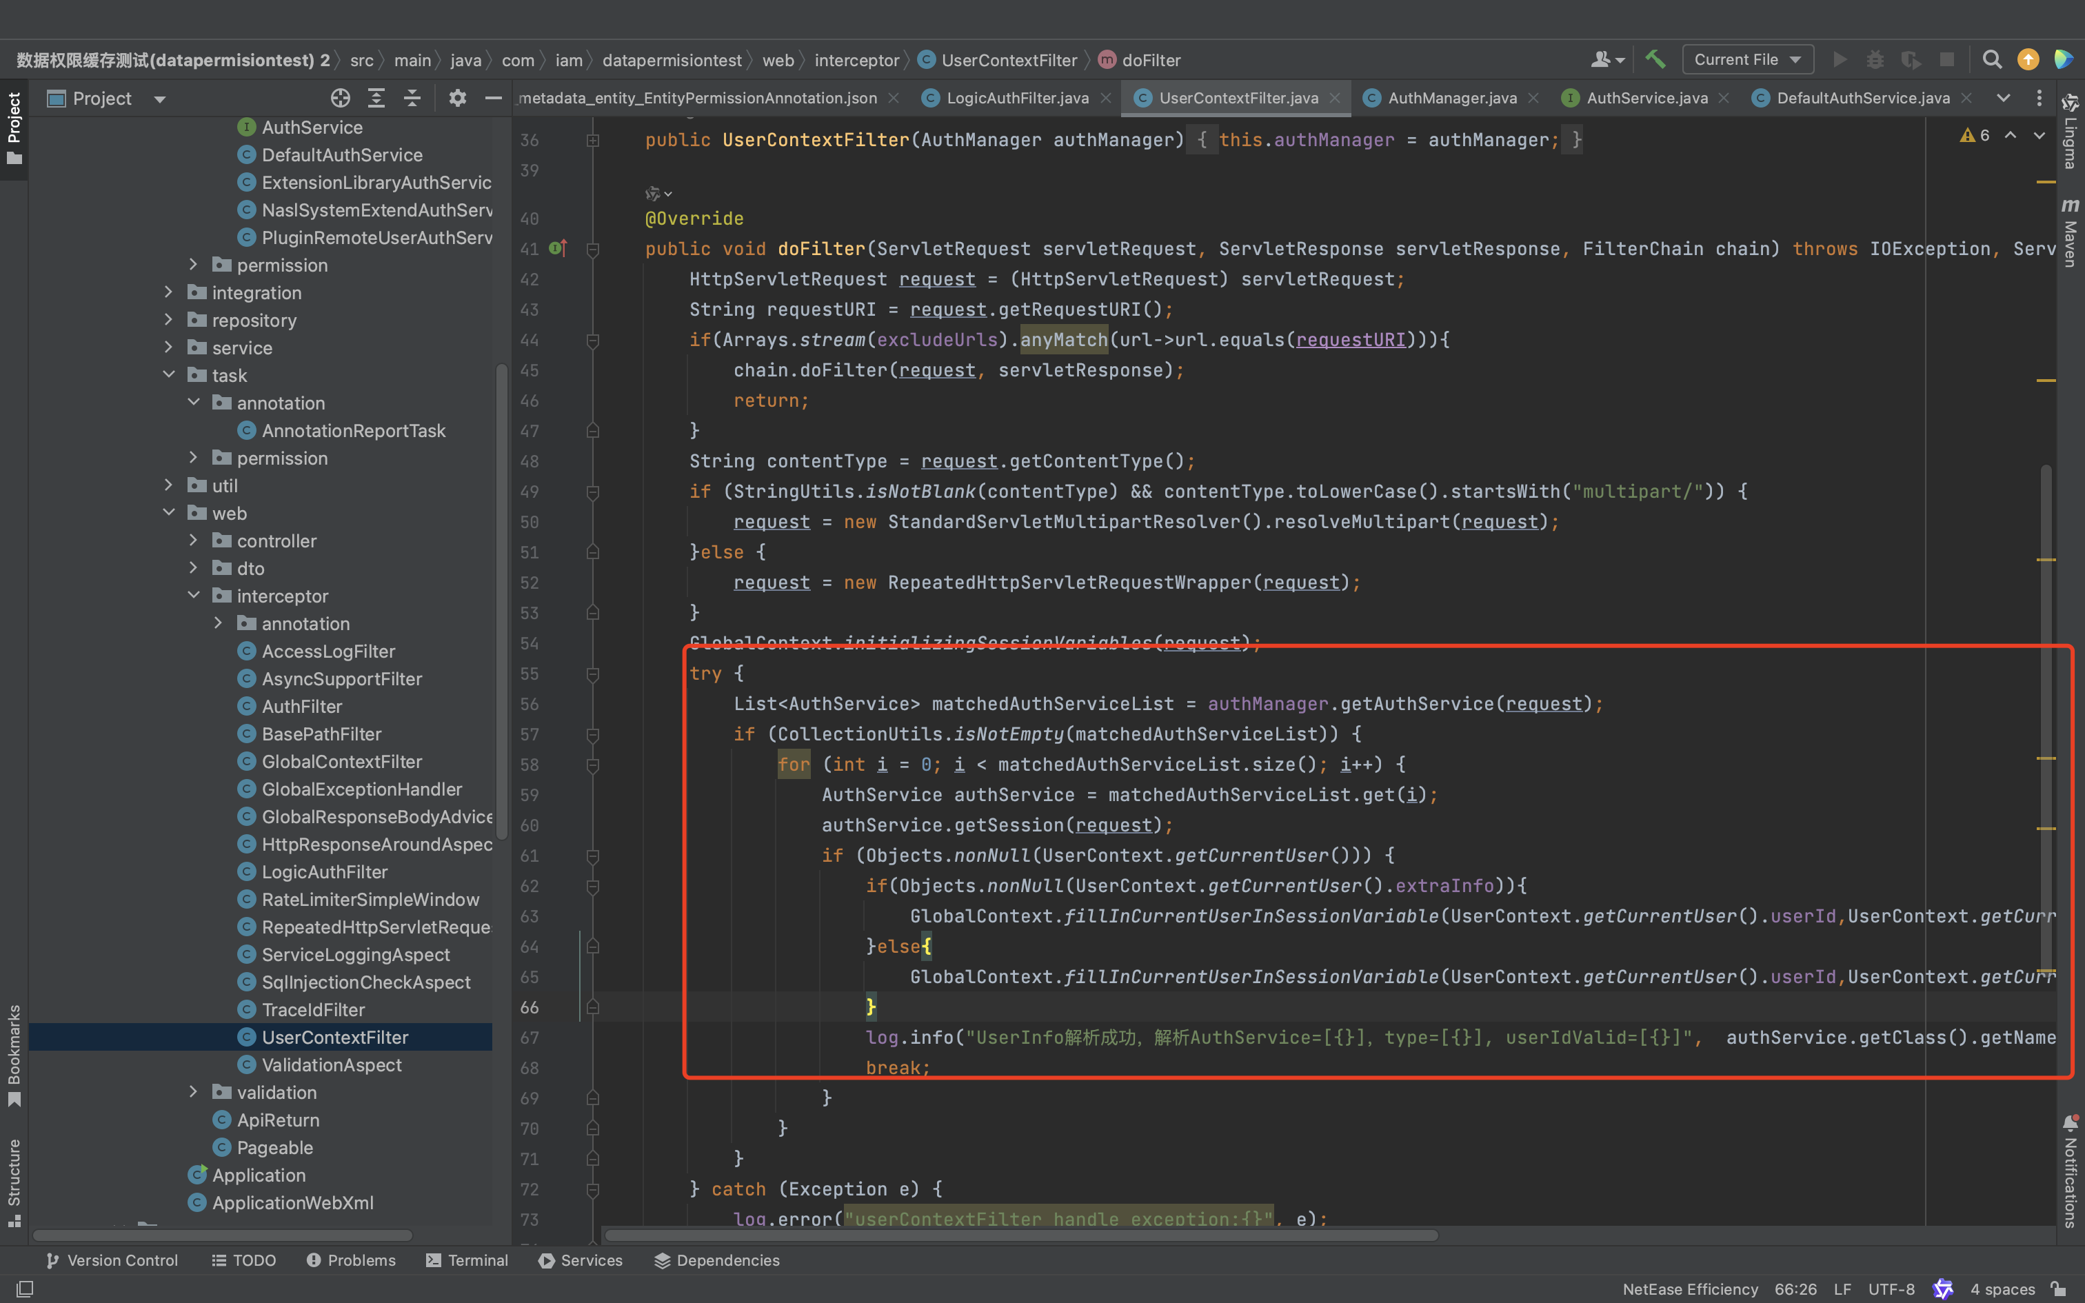Go to next highlighted error arrow
The width and height of the screenshot is (2085, 1303).
tap(2039, 135)
